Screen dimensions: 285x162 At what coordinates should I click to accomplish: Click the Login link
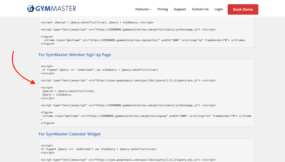coord(218,9)
